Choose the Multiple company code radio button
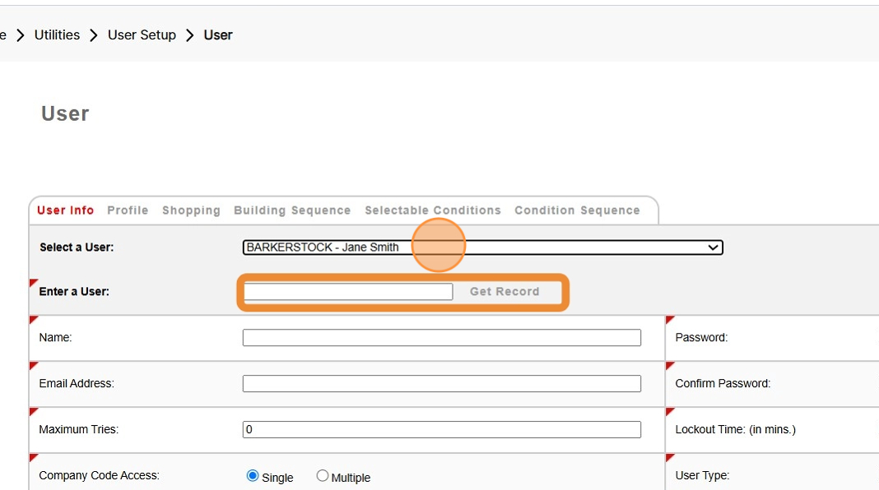The height and width of the screenshot is (490, 879). [x=323, y=476]
